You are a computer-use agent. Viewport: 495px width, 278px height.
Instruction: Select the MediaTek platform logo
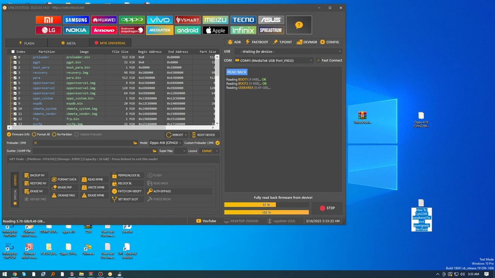pos(160,30)
